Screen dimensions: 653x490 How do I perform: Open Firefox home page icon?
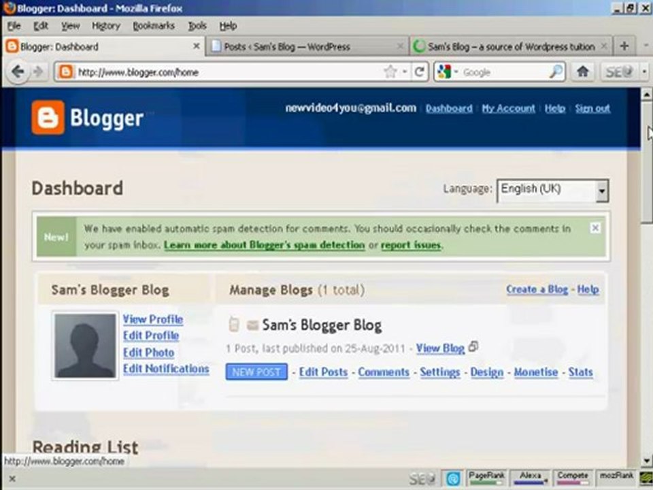point(583,72)
